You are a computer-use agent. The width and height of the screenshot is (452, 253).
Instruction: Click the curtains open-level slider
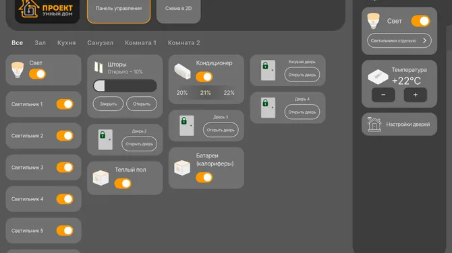point(125,86)
